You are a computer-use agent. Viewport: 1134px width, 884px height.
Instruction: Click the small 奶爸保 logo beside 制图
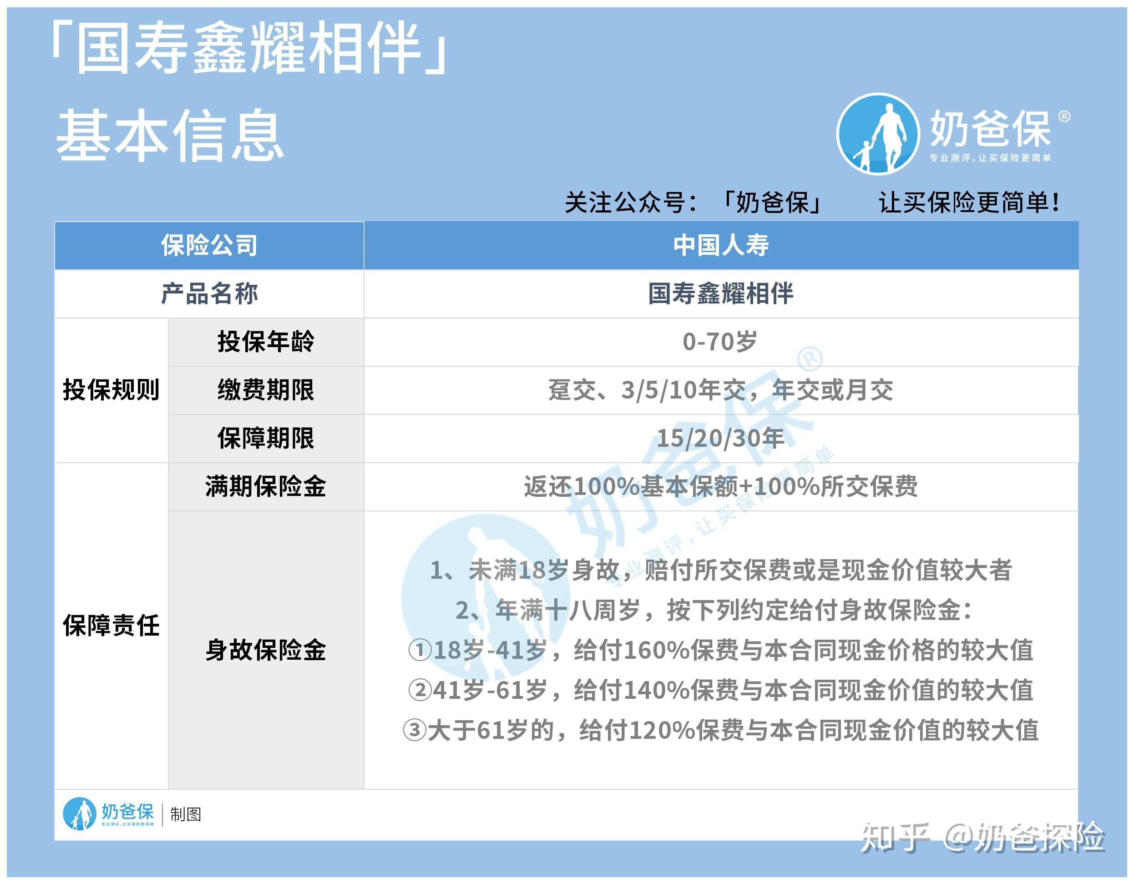coord(108,813)
